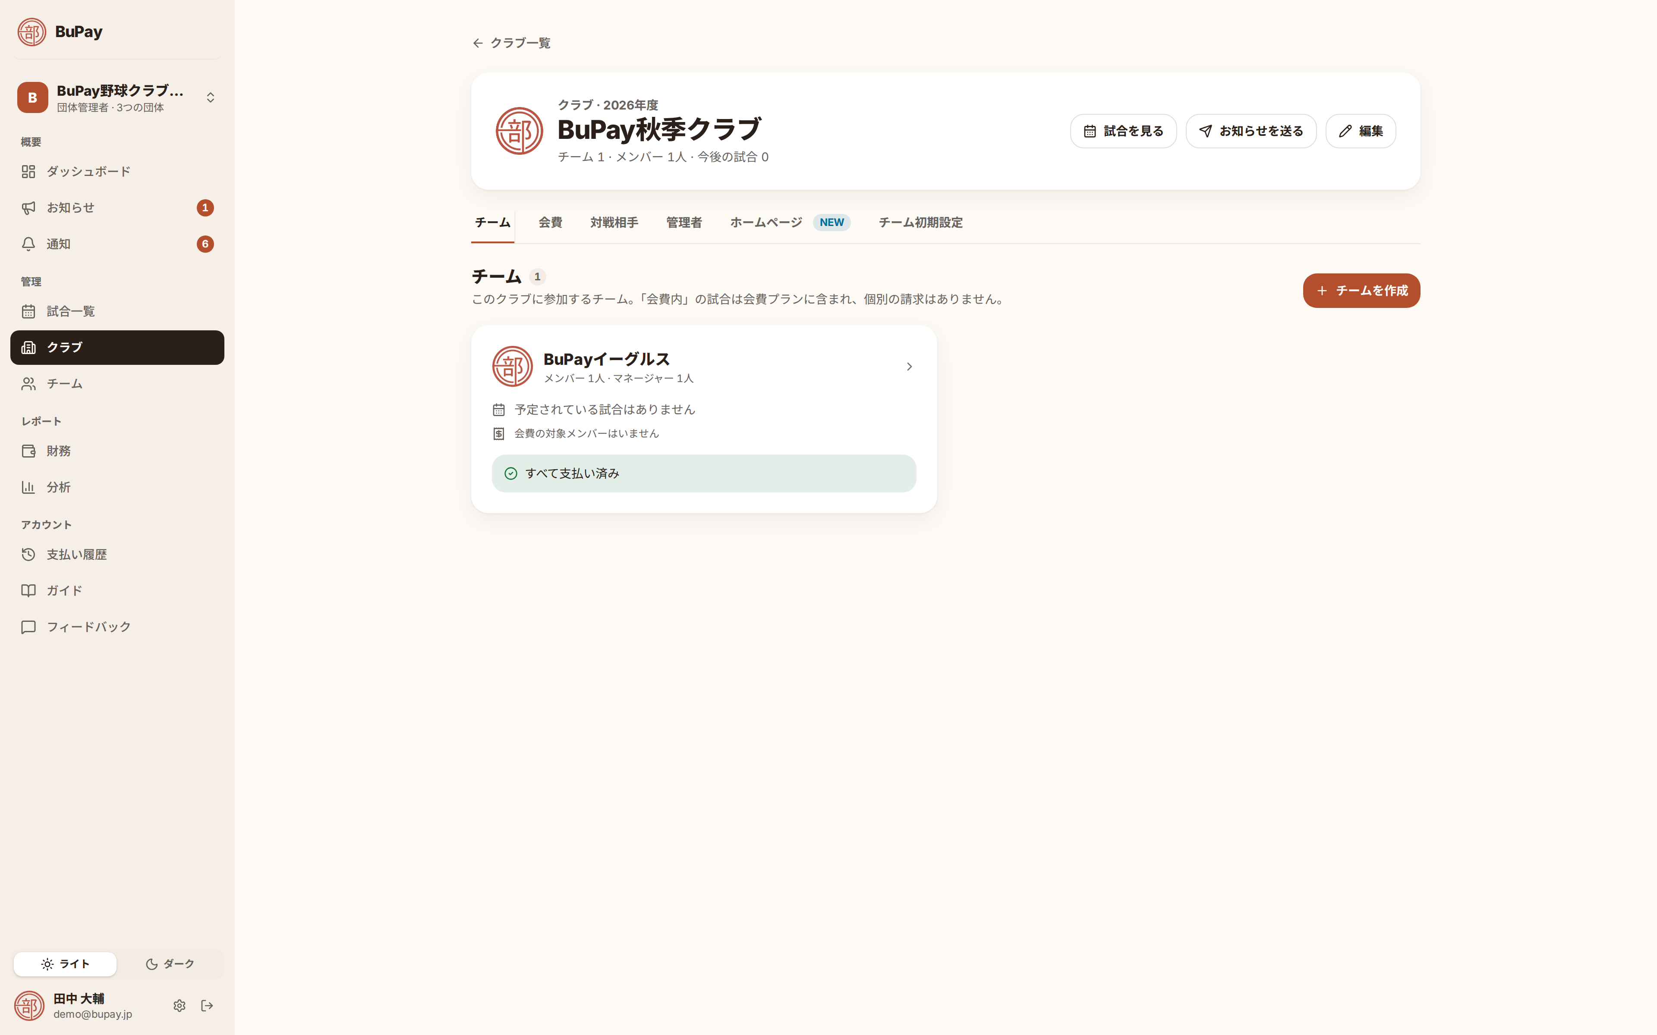Screen dimensions: 1657x1035
Task: Click the ガイド book icon
Action: [28, 591]
